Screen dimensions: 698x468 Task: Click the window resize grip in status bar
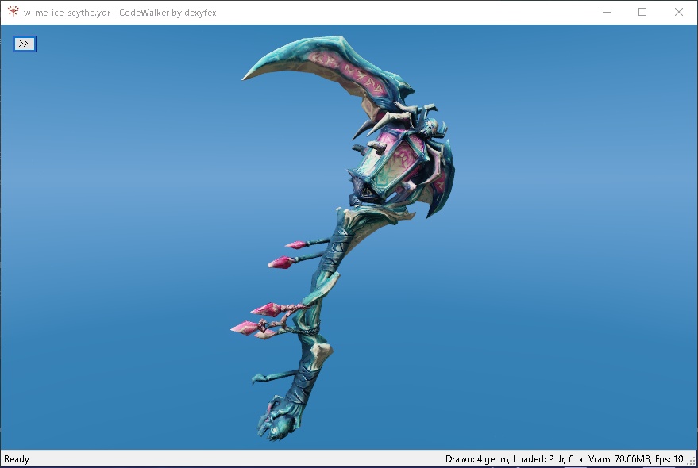692,462
